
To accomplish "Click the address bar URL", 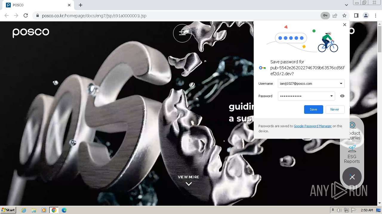I will coord(94,16).
